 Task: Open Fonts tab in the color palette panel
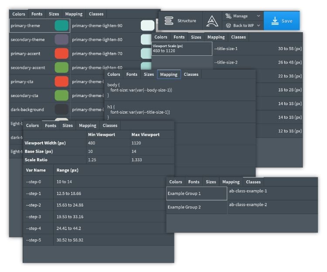pyautogui.click(x=37, y=14)
